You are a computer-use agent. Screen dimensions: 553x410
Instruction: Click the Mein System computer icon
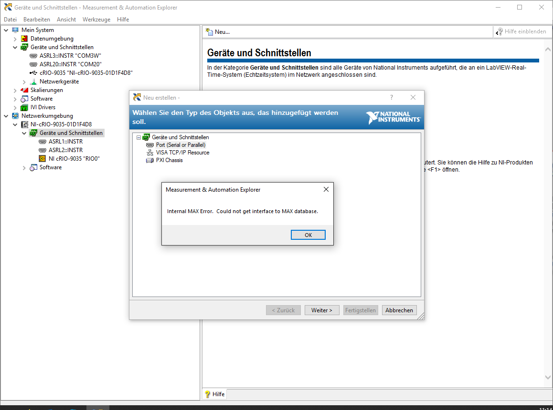tap(15, 30)
